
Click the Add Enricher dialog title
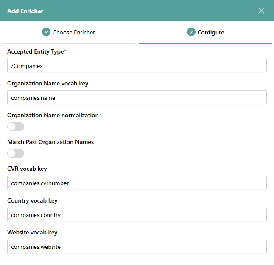(25, 11)
